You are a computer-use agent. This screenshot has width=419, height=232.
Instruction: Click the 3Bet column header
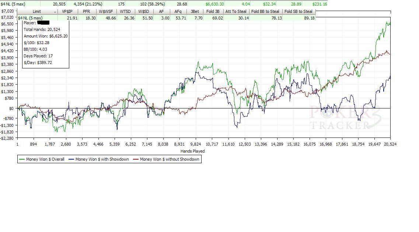pyautogui.click(x=195, y=11)
